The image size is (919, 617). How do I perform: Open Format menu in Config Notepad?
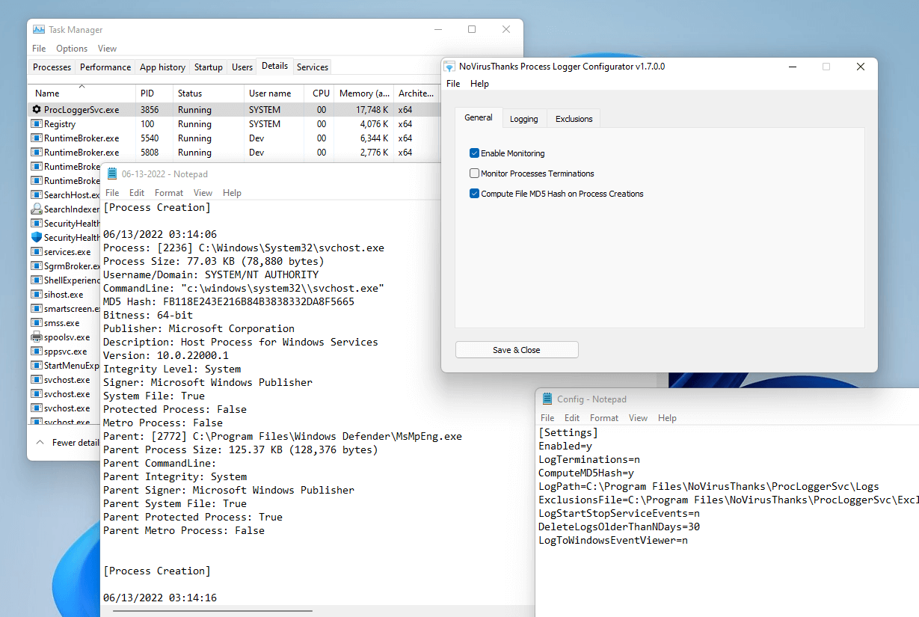(x=604, y=418)
